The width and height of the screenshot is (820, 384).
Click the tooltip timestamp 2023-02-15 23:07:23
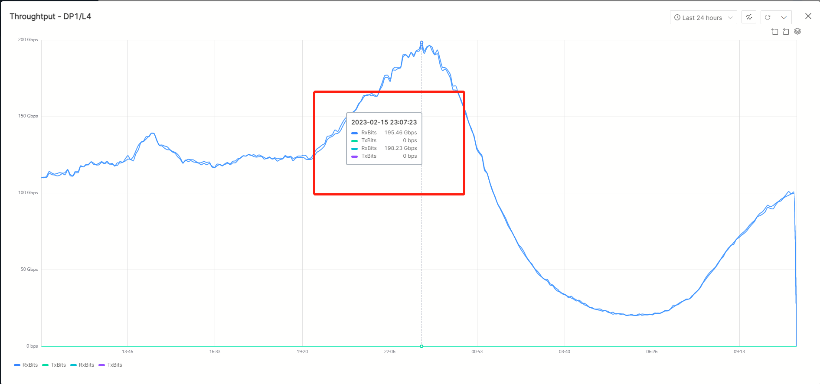tap(384, 122)
